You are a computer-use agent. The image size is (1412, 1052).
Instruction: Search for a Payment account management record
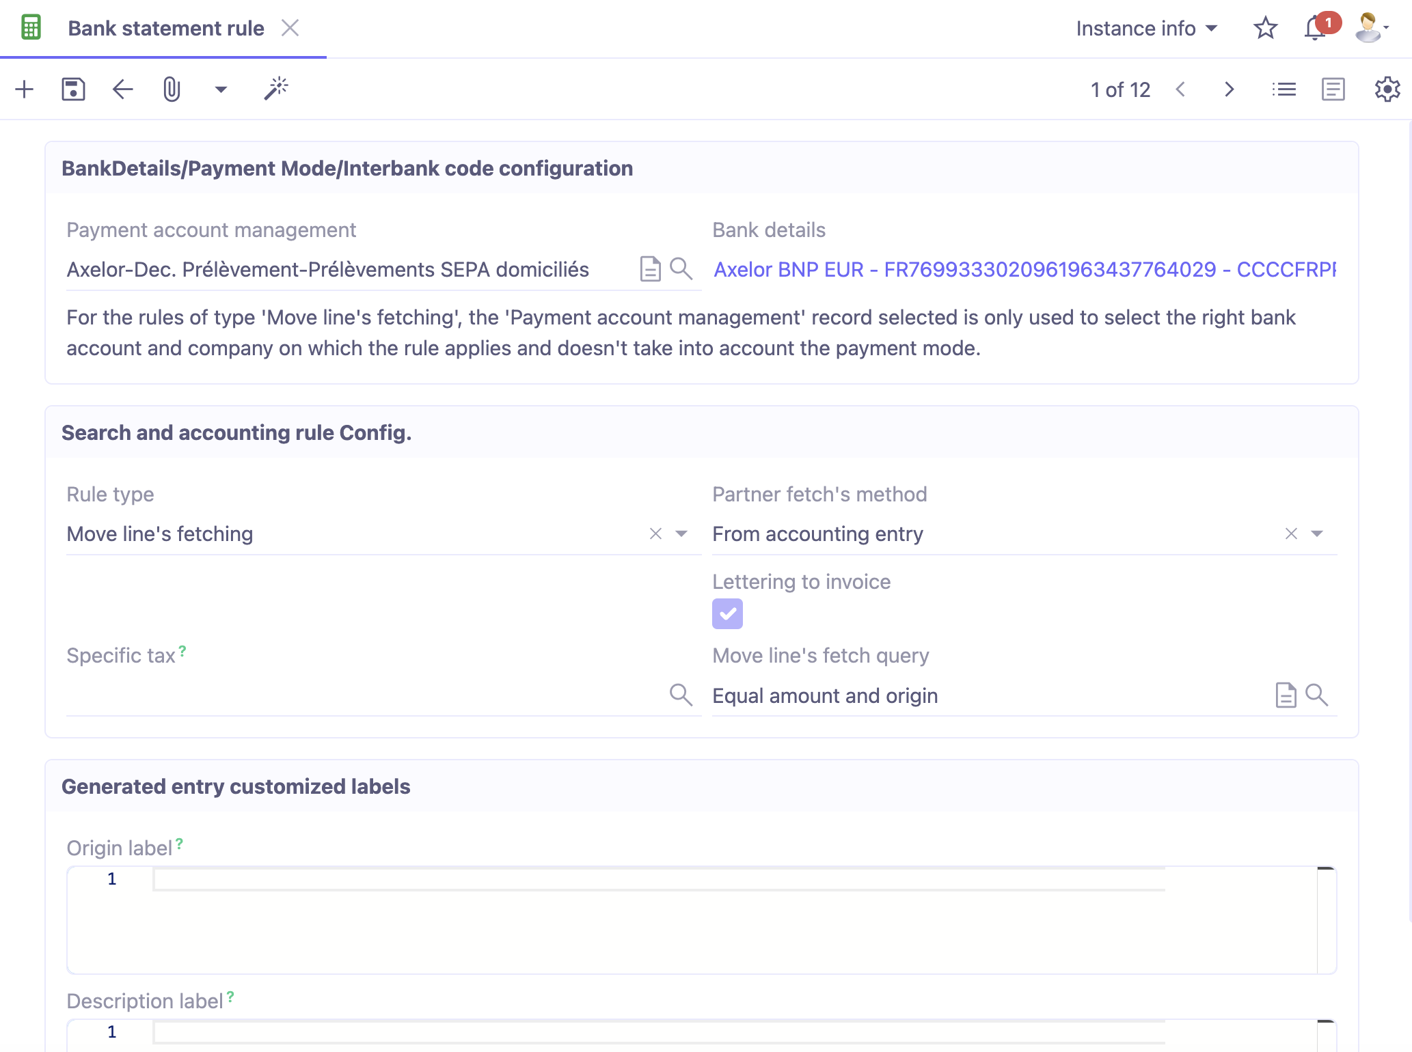pos(681,269)
